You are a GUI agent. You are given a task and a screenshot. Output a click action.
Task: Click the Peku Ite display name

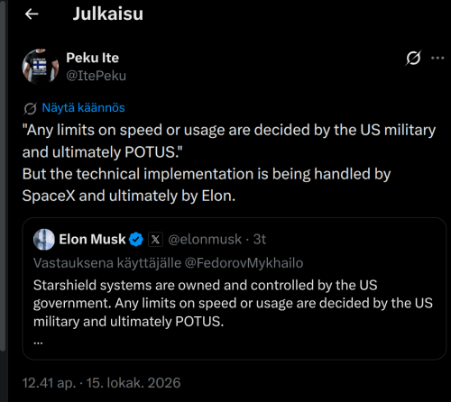(x=93, y=58)
